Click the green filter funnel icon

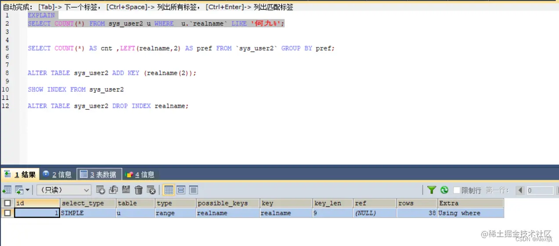coord(432,190)
